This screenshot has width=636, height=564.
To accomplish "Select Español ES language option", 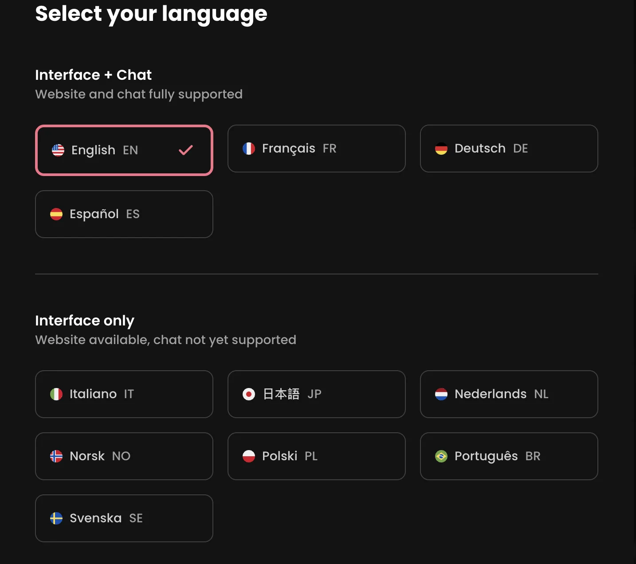I will [124, 214].
